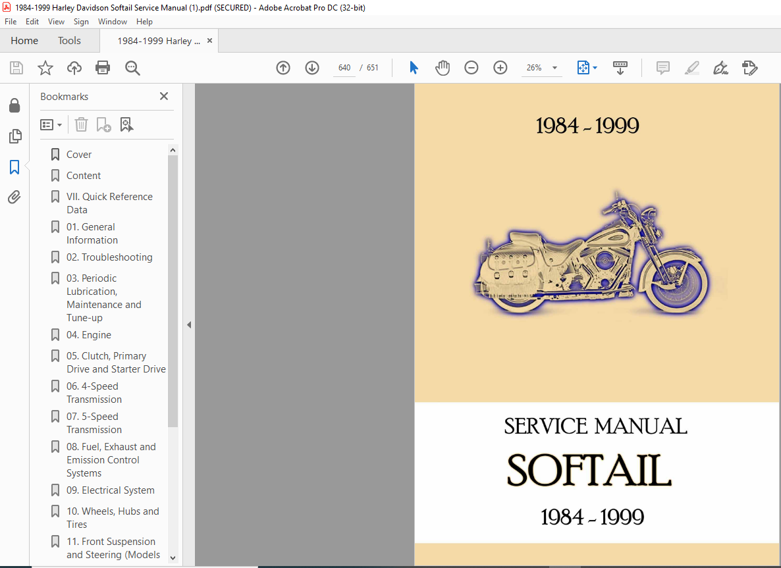Viewport: 781px width, 568px height.
Task: Click the 26% zoom value field
Action: point(534,68)
